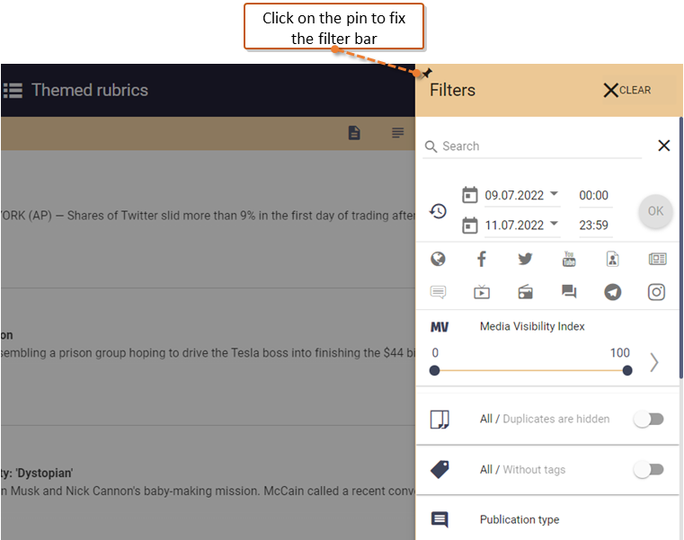This screenshot has width=684, height=540.
Task: Click the duplicates pages icon
Action: tap(440, 420)
